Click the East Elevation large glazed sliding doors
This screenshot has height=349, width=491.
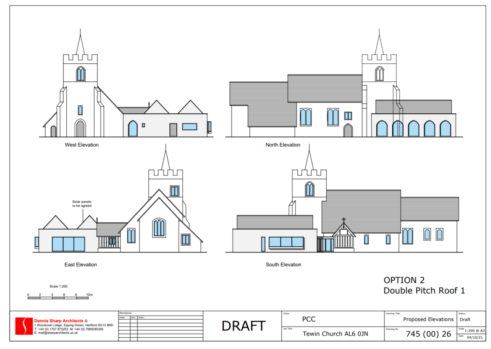click(68, 244)
